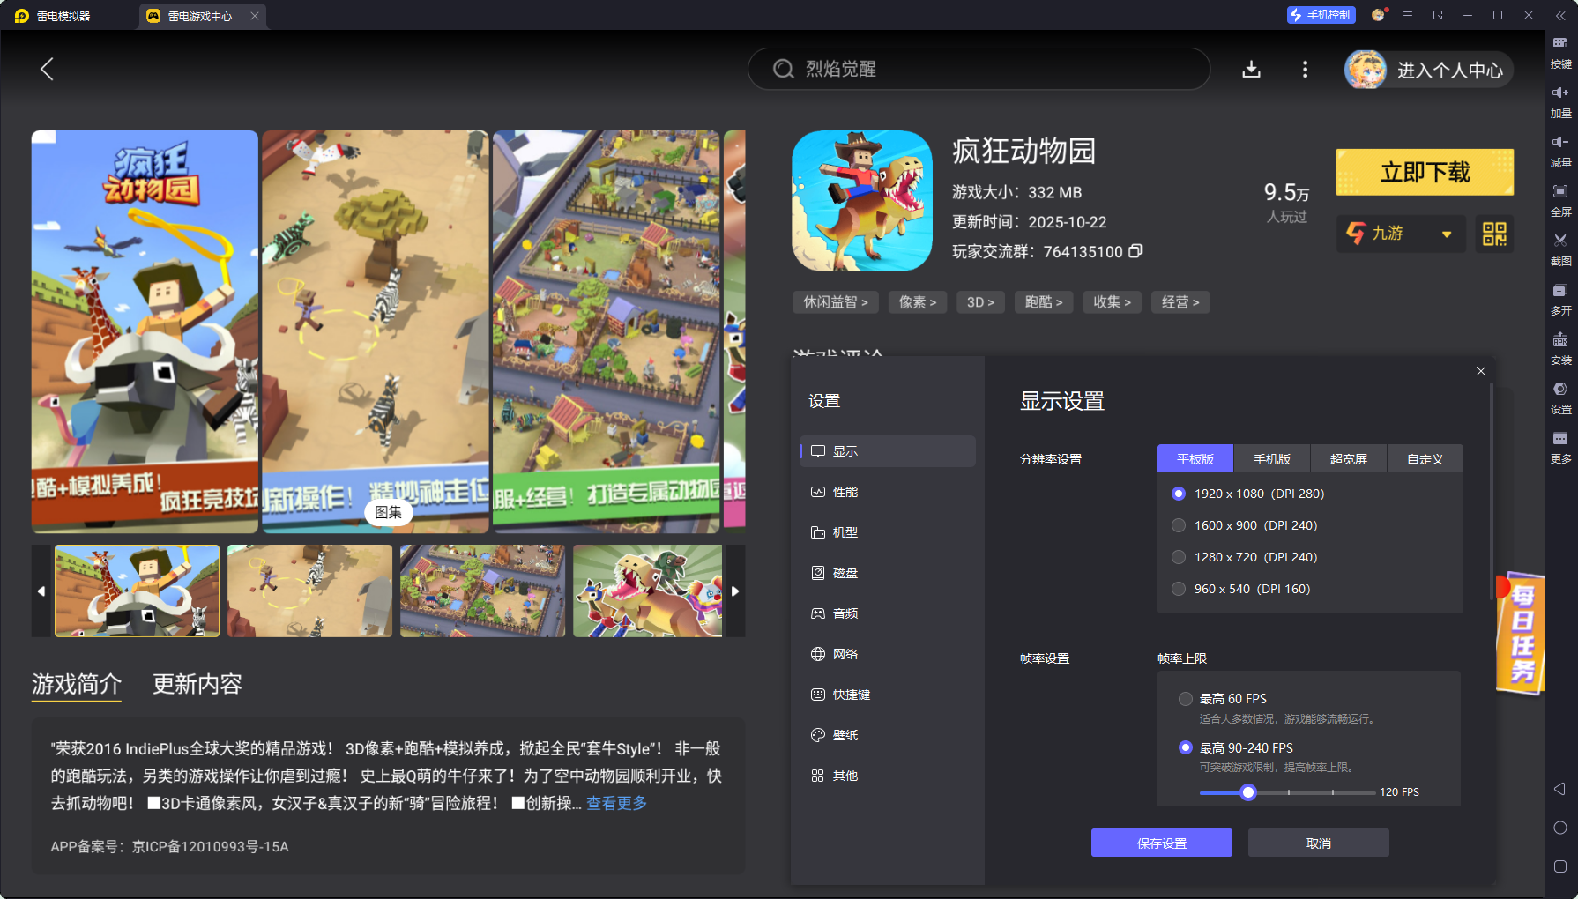Screen dimensions: 1578x899
Task: Switch to the 手机版 resolution tab
Action: (x=1272, y=459)
